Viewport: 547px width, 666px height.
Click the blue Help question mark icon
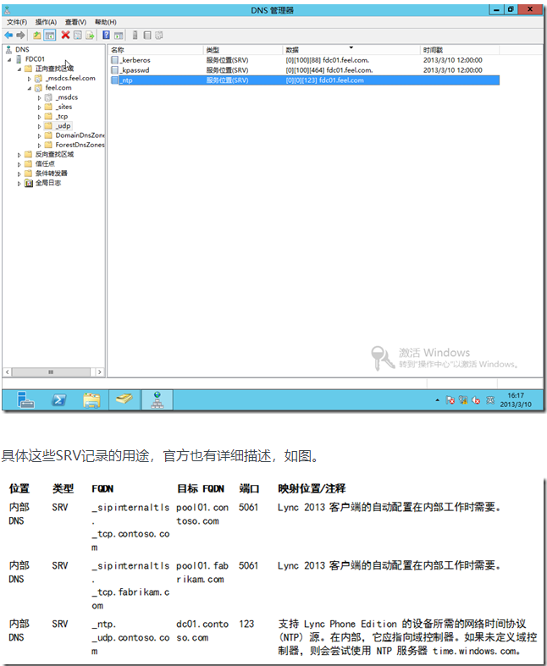pyautogui.click(x=106, y=35)
